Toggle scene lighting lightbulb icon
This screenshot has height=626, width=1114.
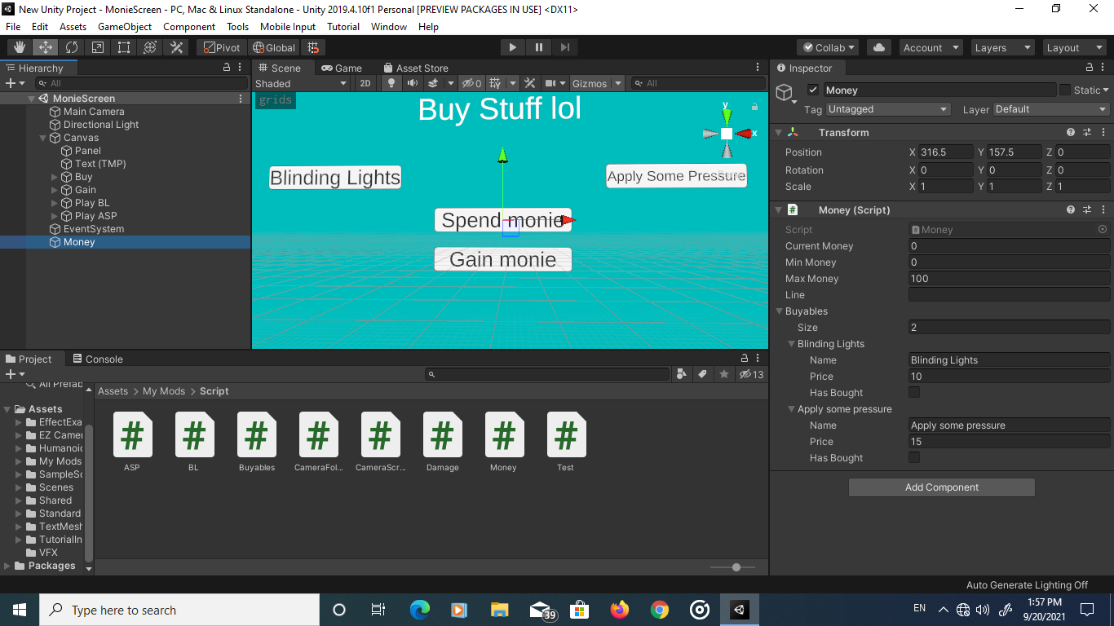[391, 83]
